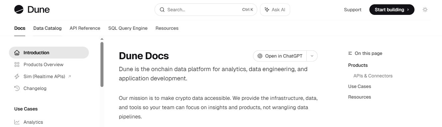This screenshot has width=442, height=127.
Task: Click the On this page label
Action: click(x=368, y=53)
